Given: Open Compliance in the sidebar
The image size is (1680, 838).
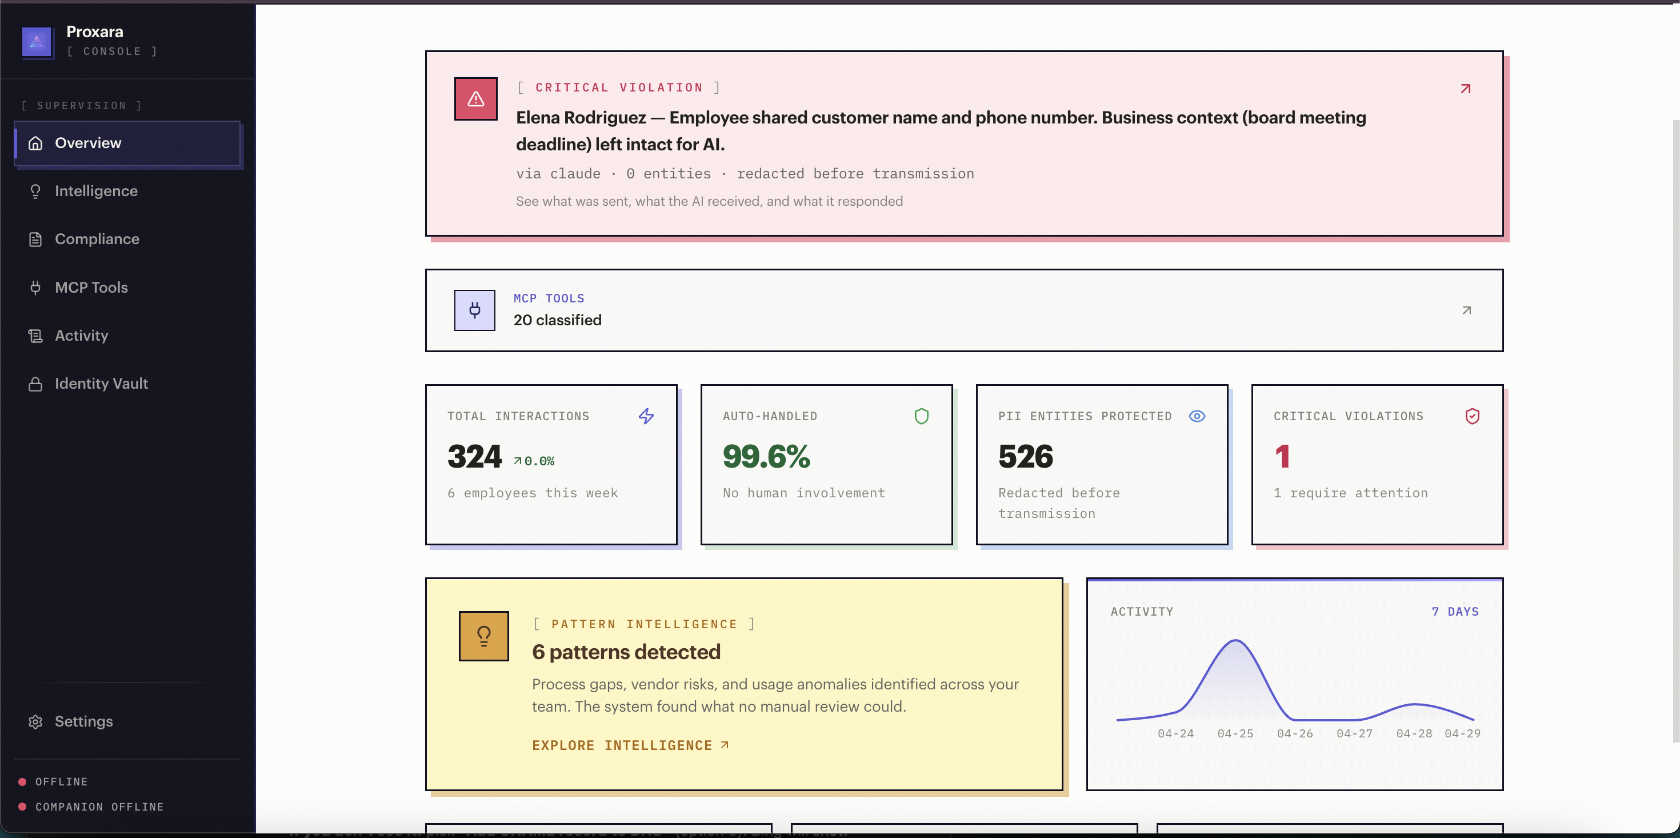Looking at the screenshot, I should [127, 239].
